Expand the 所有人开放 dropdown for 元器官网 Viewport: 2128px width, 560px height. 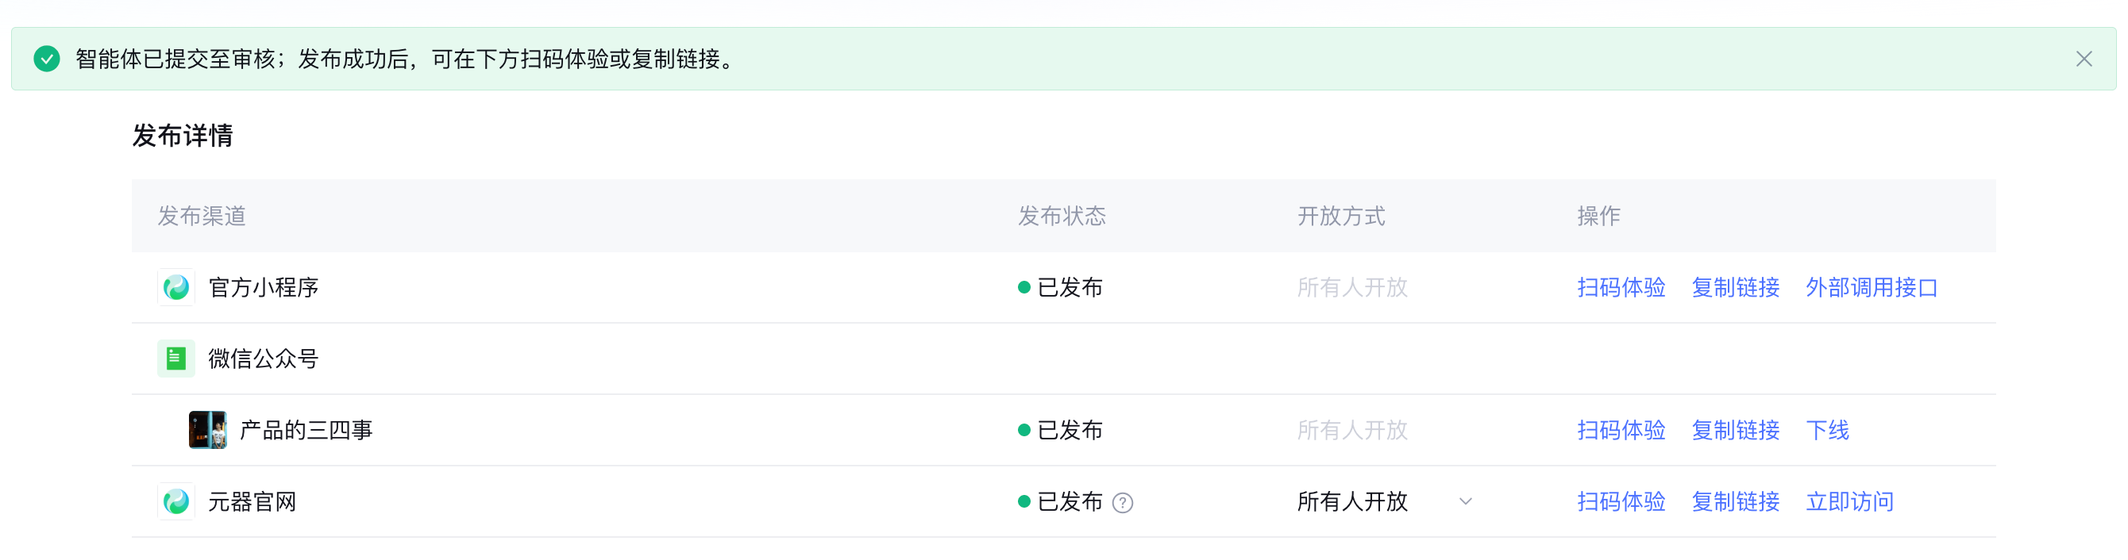1465,501
